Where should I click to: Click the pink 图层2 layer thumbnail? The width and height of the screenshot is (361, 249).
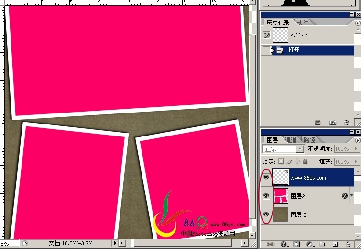click(x=280, y=196)
